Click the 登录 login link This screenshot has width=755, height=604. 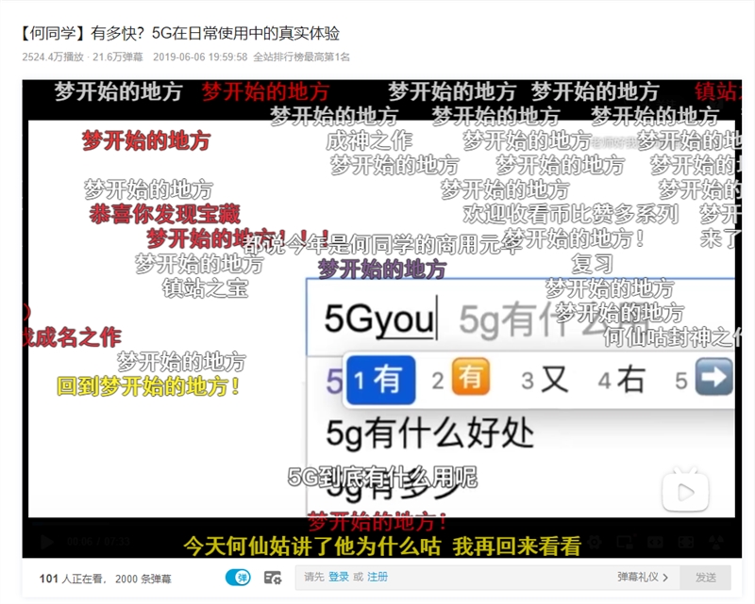coord(340,576)
